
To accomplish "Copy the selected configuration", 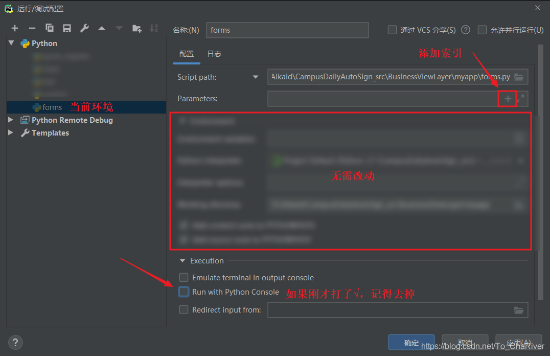I will tap(50, 29).
